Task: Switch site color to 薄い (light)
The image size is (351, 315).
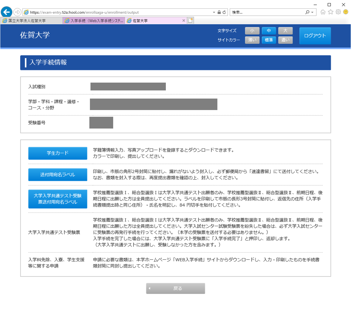Action: (252, 40)
